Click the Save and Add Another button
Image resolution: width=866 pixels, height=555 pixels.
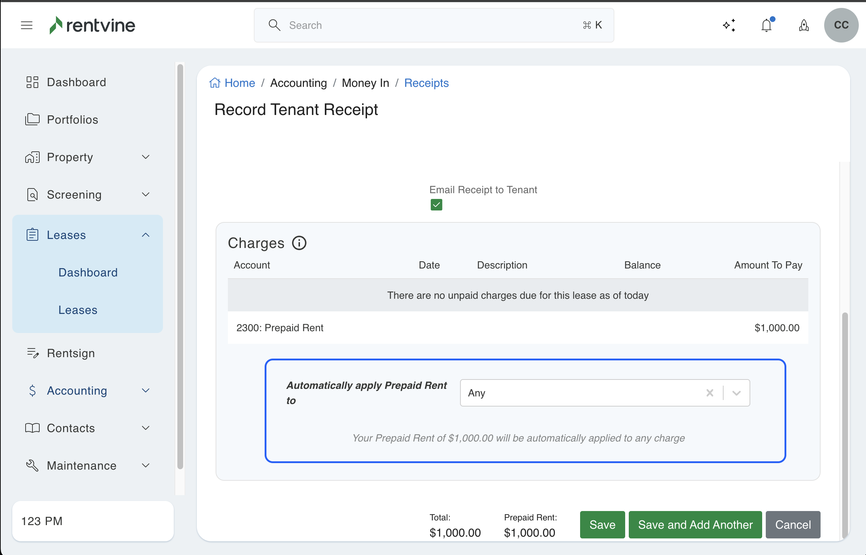pyautogui.click(x=695, y=525)
